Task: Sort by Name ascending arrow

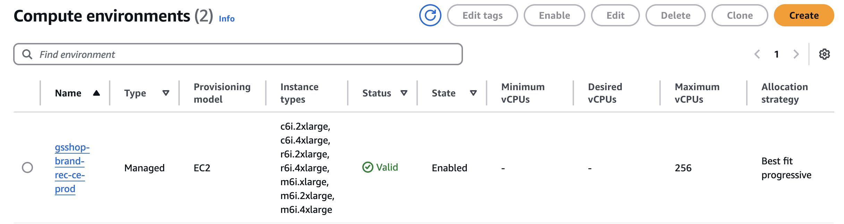Action: point(96,93)
